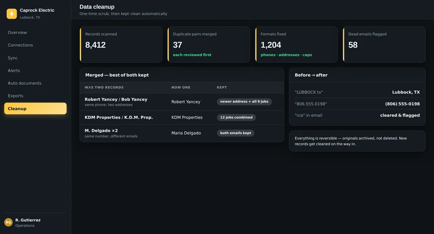Screen dimensions: 434x234
Task: Select the Cleanup sidebar item
Action: click(x=35, y=109)
